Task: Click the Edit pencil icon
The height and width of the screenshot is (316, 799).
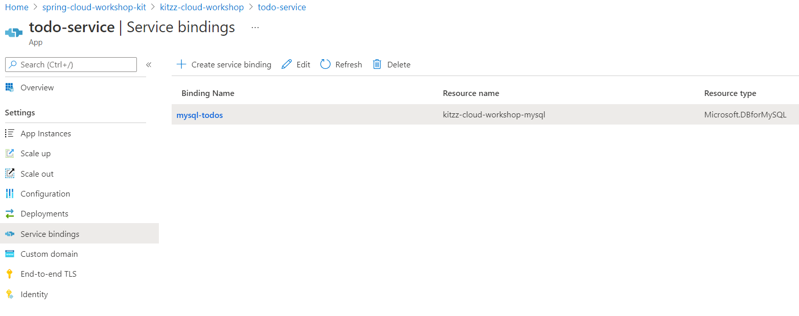Action: click(287, 64)
